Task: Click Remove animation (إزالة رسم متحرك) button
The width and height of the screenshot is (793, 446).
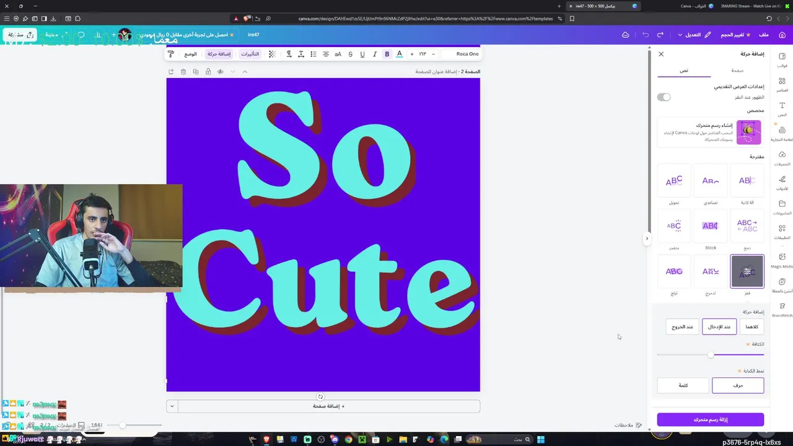Action: click(x=711, y=419)
